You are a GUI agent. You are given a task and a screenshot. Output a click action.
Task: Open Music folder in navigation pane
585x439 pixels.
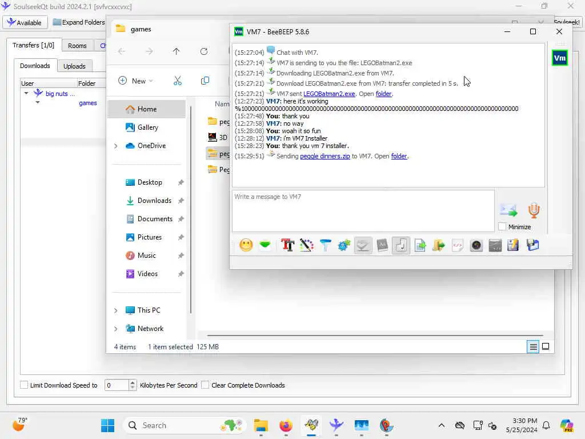(x=146, y=256)
